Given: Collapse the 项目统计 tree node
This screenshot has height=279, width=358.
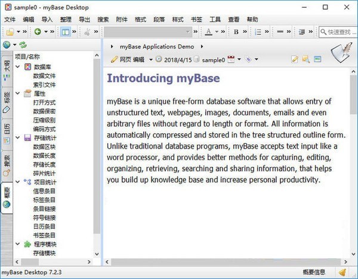Looking at the screenshot, I should tap(18, 182).
